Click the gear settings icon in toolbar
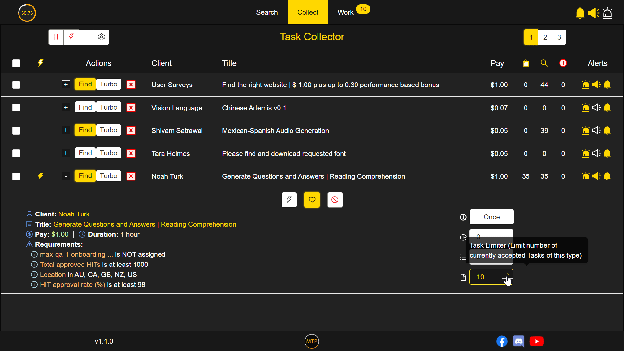The width and height of the screenshot is (624, 351). point(101,37)
